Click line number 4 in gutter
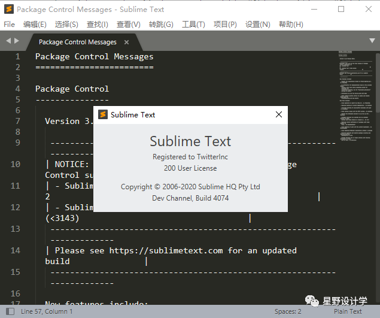380x318 pixels. [x=17, y=89]
